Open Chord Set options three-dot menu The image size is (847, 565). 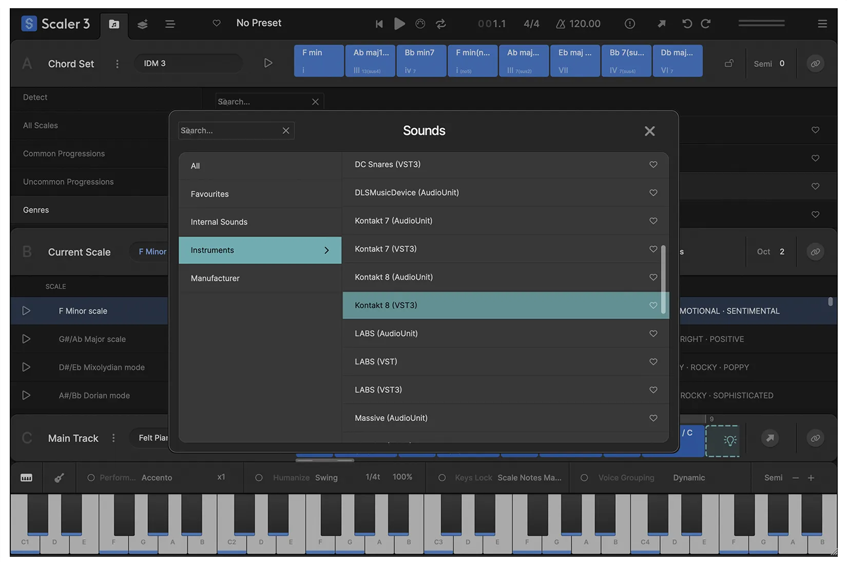point(117,64)
